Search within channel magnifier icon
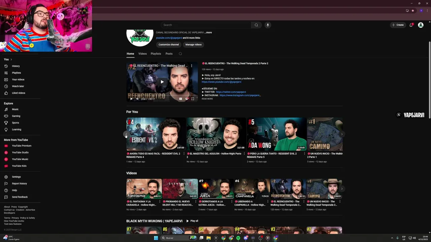 (x=180, y=54)
